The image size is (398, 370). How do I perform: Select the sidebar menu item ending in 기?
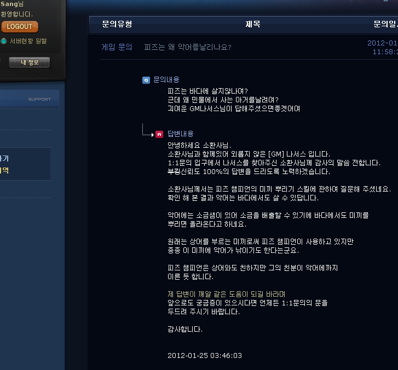(x=4, y=159)
